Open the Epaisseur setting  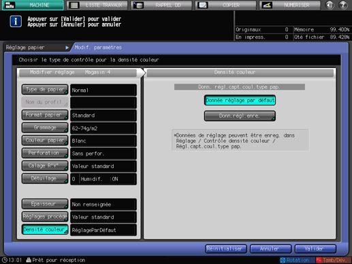45,204
